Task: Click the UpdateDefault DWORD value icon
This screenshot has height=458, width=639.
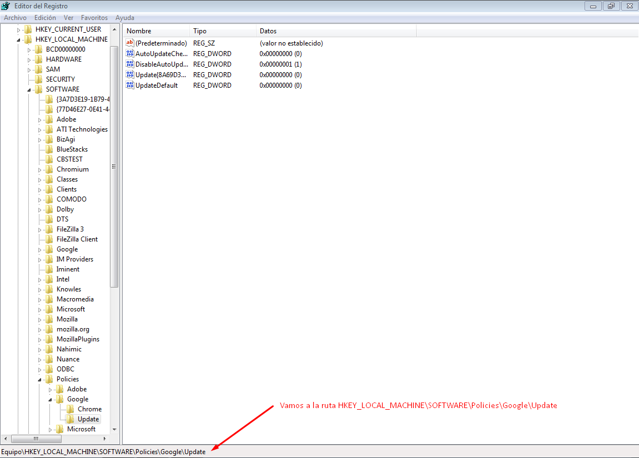Action: 129,85
